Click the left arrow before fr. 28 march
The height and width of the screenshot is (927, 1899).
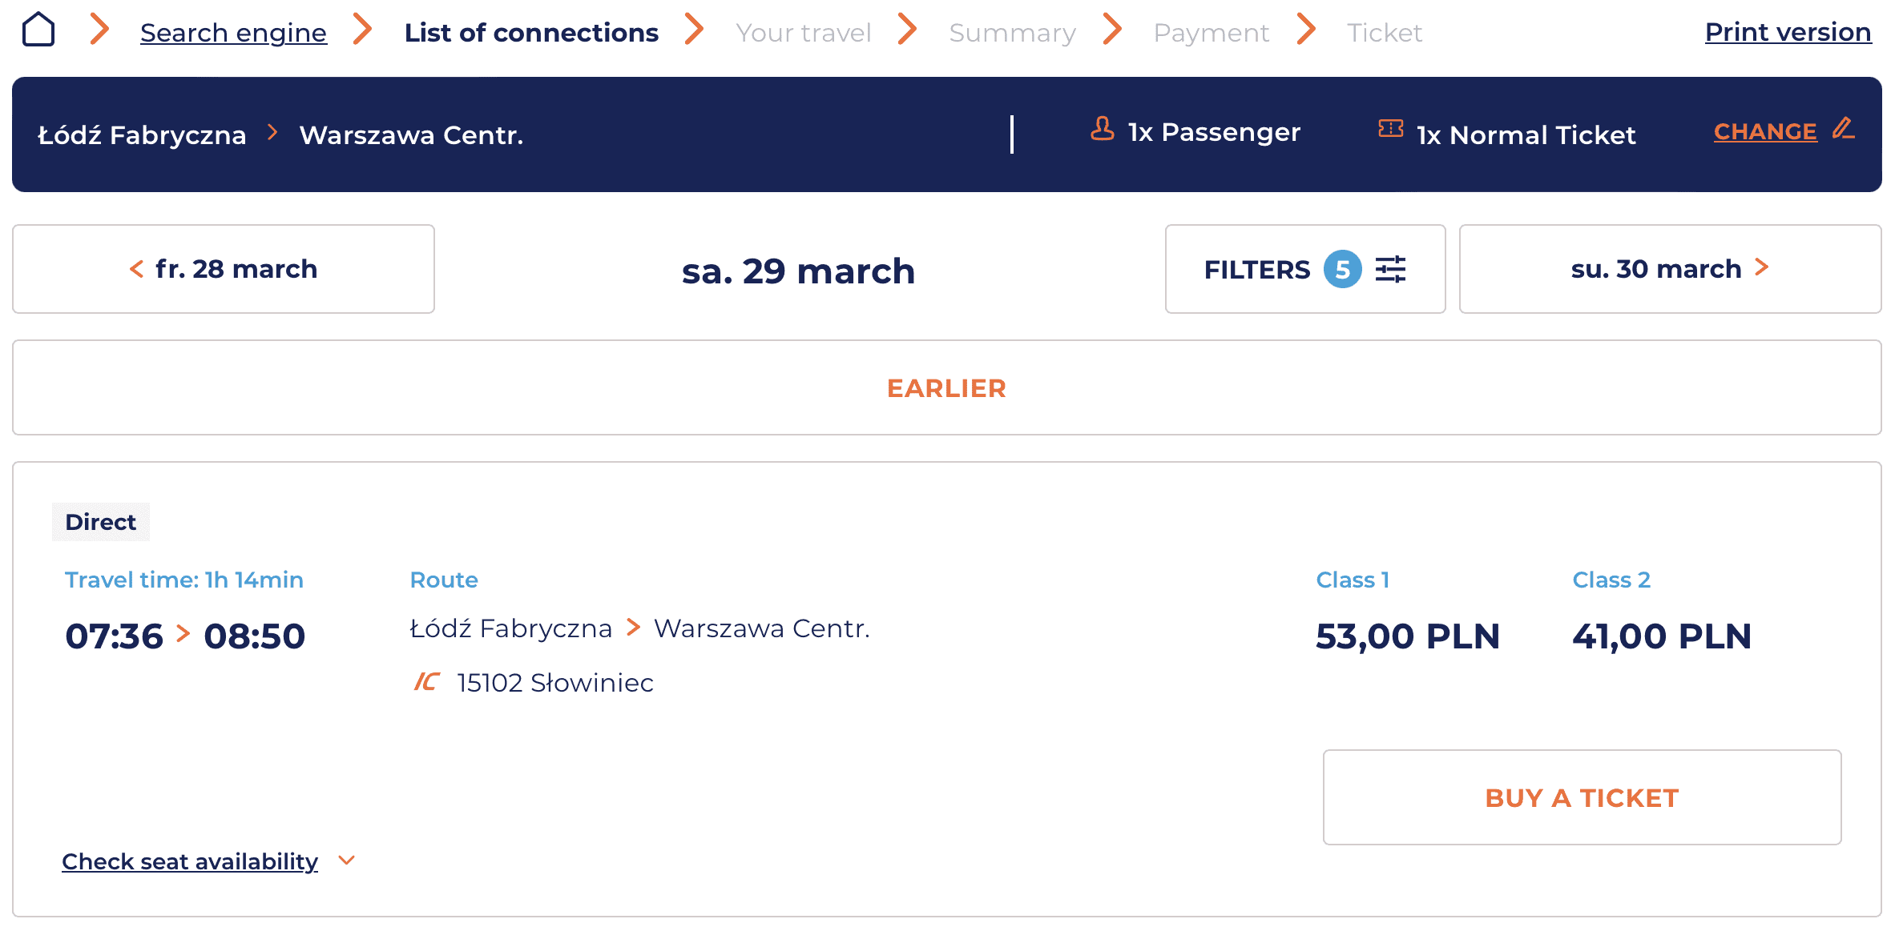coord(136,269)
